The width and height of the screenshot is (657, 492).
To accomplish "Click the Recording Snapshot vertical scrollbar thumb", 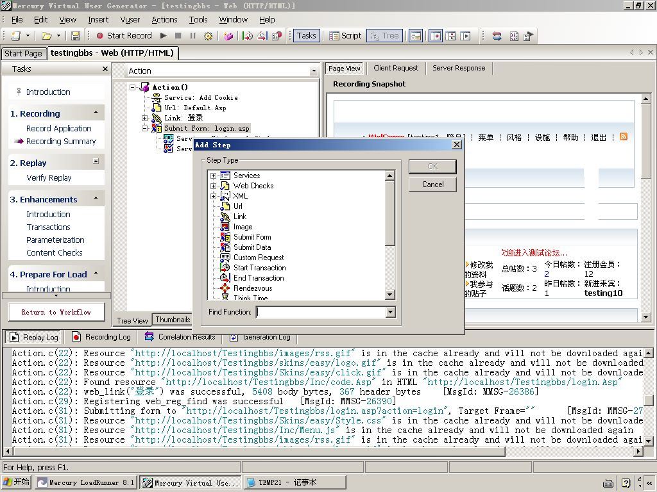I will pos(645,141).
